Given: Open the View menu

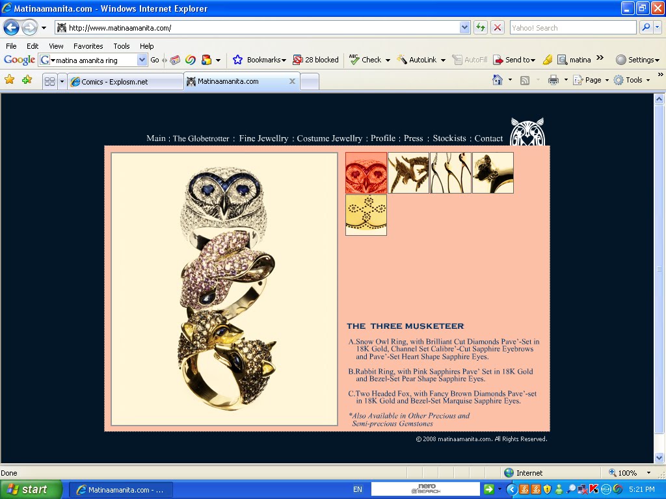Looking at the screenshot, I should [56, 46].
